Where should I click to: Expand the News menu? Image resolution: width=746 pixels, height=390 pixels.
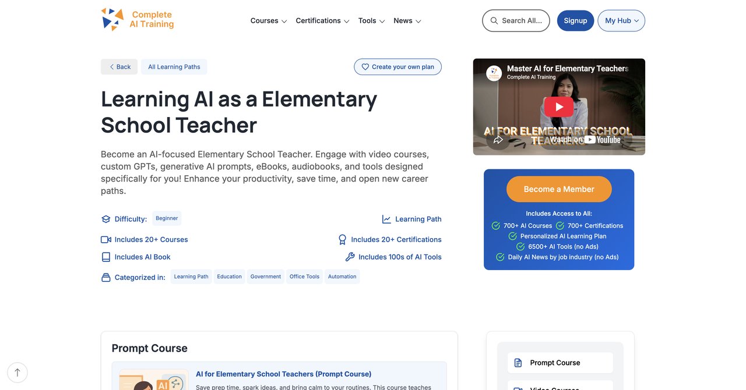[407, 20]
